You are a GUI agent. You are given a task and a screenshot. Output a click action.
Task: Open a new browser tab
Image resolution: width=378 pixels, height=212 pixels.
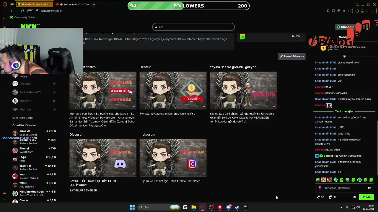coord(94,4)
